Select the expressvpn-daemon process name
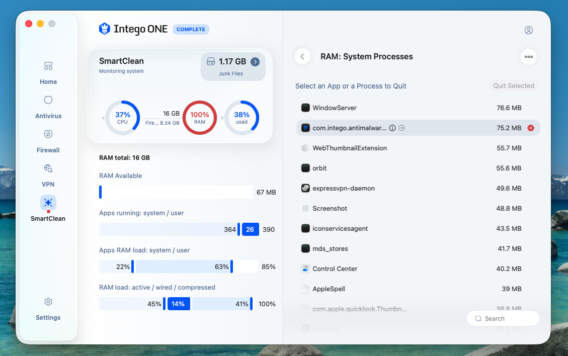The image size is (568, 356). (344, 189)
